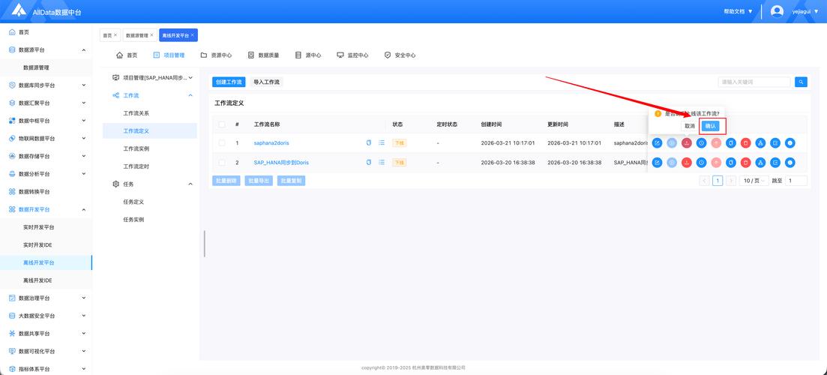Export the SAP_HANA同步到Doris workflow
Screen dimensions: 827x375
click(x=775, y=163)
